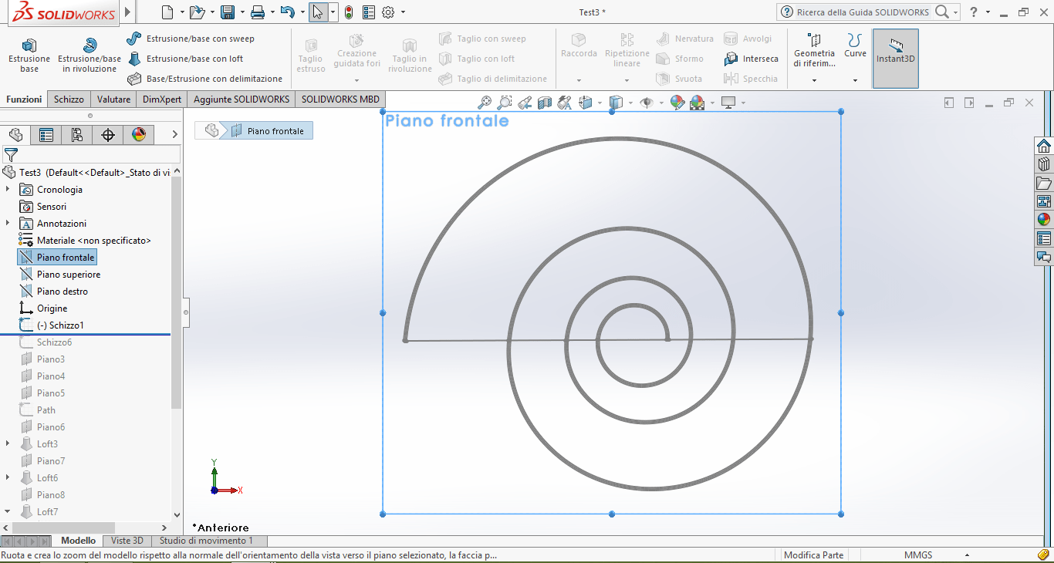This screenshot has height=563, width=1054.
Task: Open the Edit appearance color tool
Action: (x=676, y=102)
